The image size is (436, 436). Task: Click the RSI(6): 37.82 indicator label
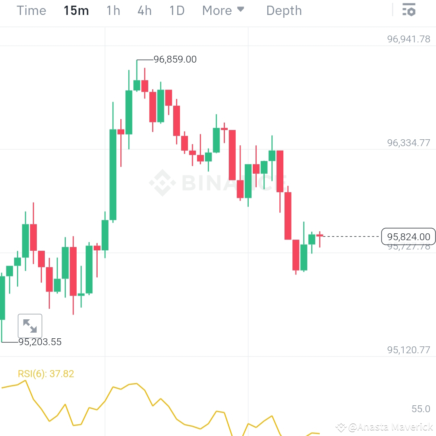(46, 373)
